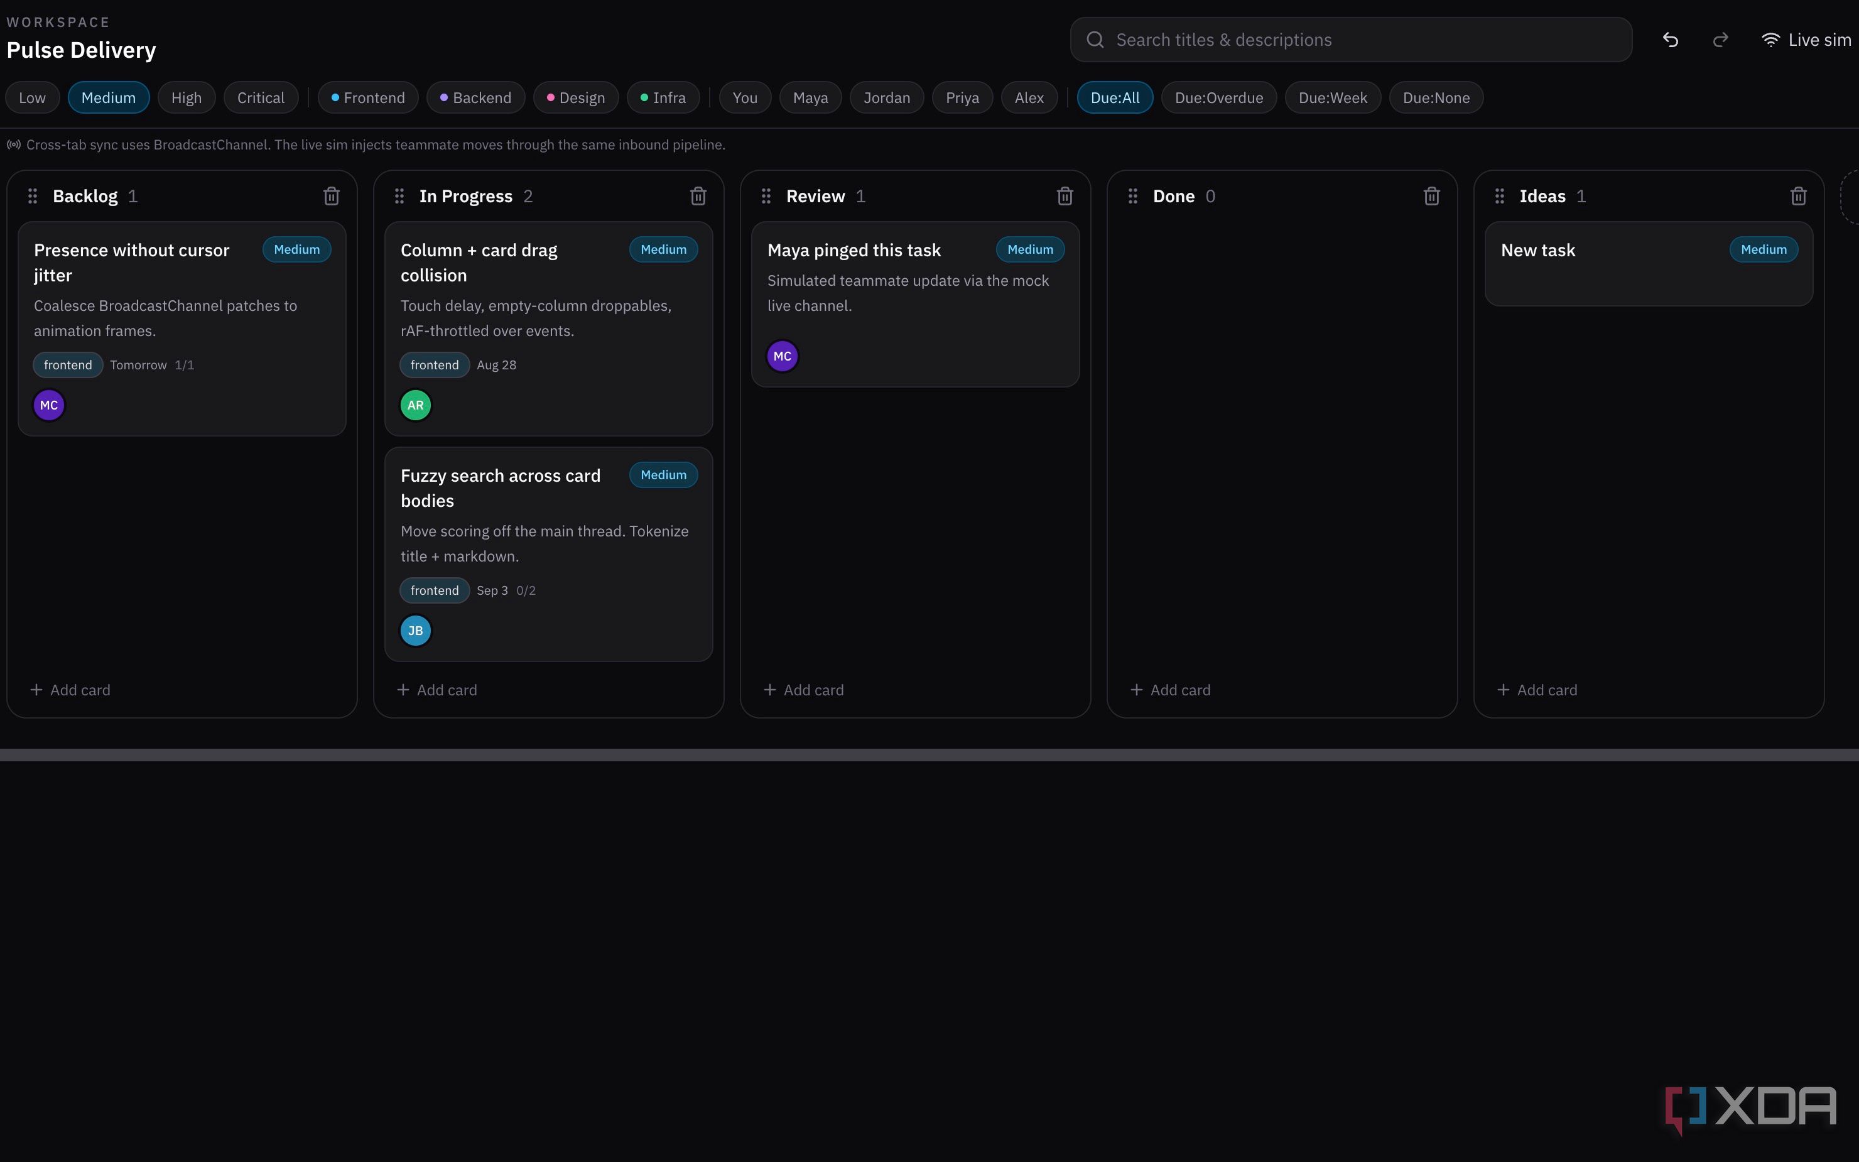
Task: Enable the High priority filter
Action: (x=187, y=97)
